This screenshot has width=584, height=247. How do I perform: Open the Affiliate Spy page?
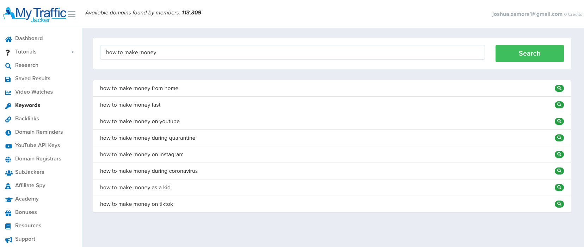[30, 185]
